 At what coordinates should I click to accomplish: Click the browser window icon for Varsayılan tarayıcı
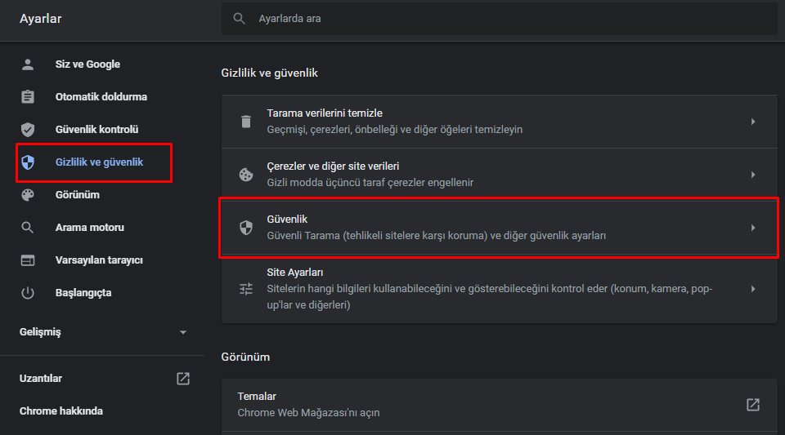click(28, 260)
